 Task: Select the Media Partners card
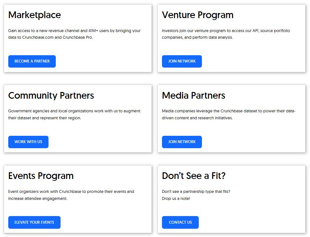coord(231,119)
